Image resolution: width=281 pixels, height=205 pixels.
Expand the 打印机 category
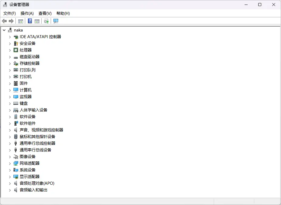click(10, 77)
